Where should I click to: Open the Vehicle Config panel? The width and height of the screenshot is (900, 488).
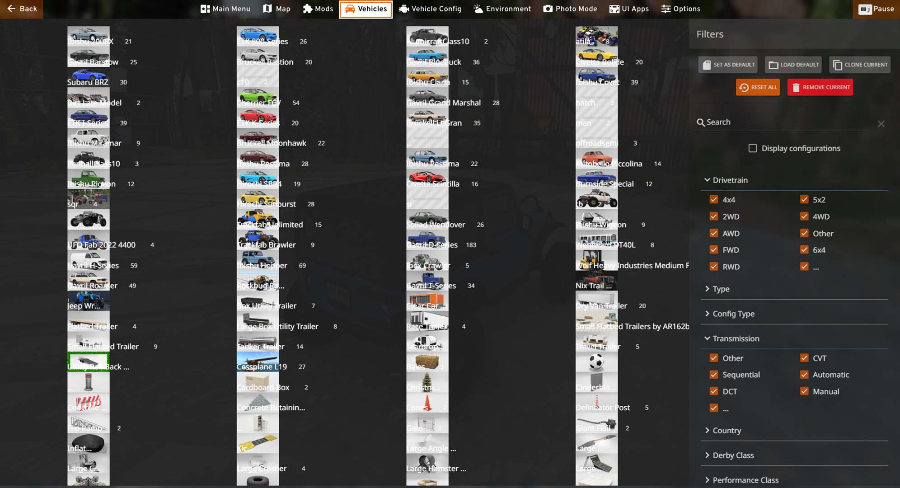pos(431,9)
